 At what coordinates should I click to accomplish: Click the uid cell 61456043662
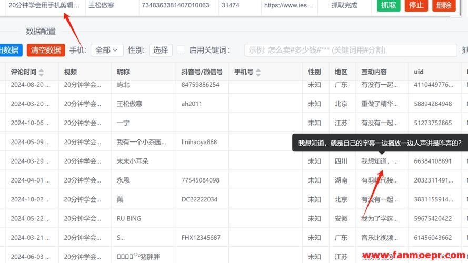pyautogui.click(x=433, y=237)
